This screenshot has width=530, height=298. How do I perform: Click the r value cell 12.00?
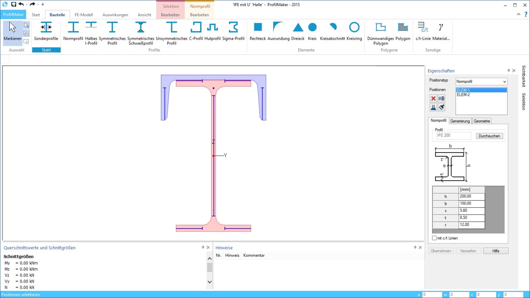tap(472, 225)
